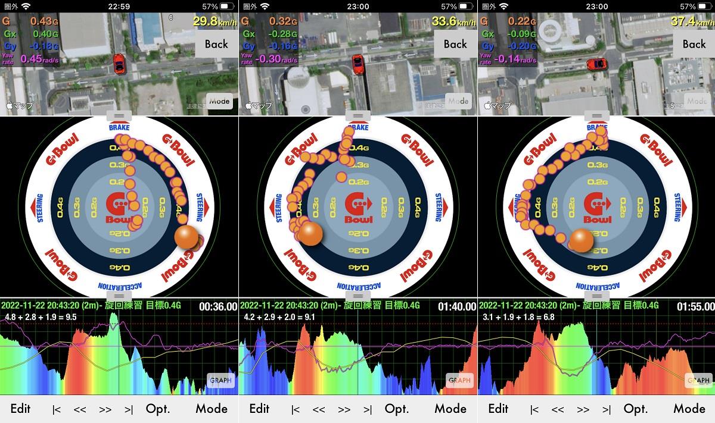Click the map/G-Bowl divider handle, left screen
The width and height of the screenshot is (715, 423).
pyautogui.click(x=119, y=115)
